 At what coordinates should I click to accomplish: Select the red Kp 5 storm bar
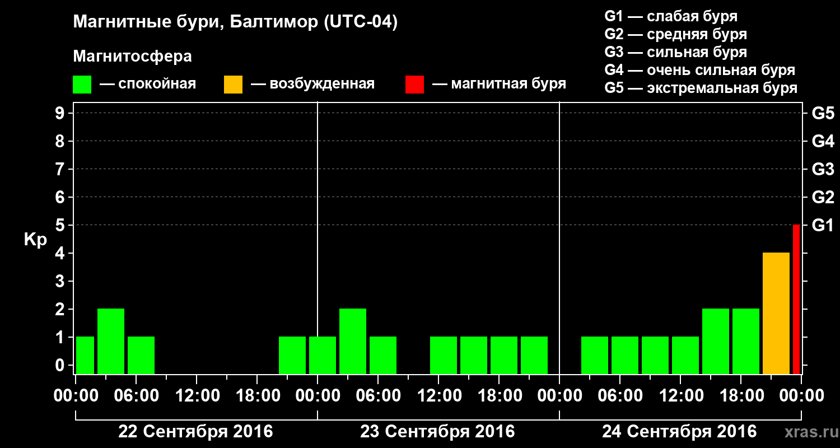coord(796,299)
